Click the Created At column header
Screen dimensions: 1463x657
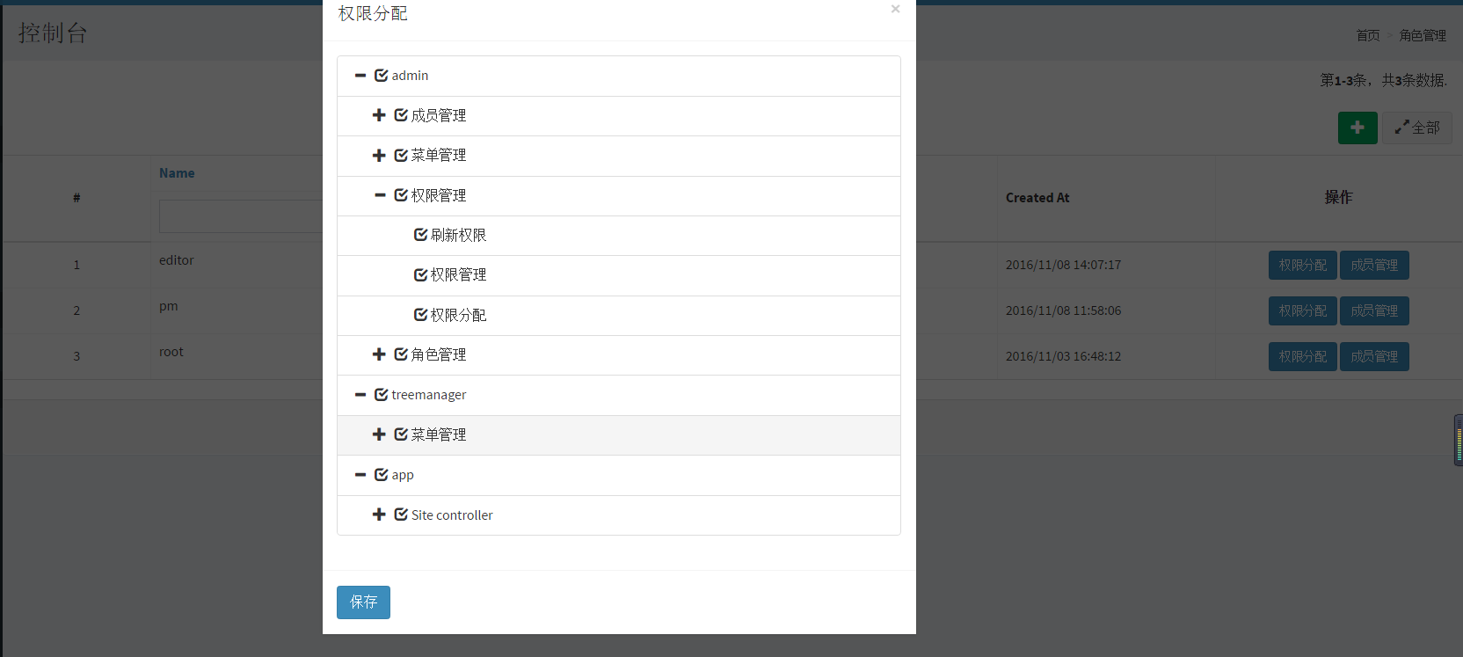pos(1037,198)
